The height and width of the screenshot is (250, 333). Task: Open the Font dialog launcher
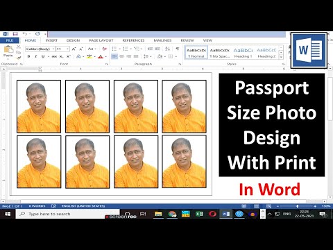[x=107, y=64]
